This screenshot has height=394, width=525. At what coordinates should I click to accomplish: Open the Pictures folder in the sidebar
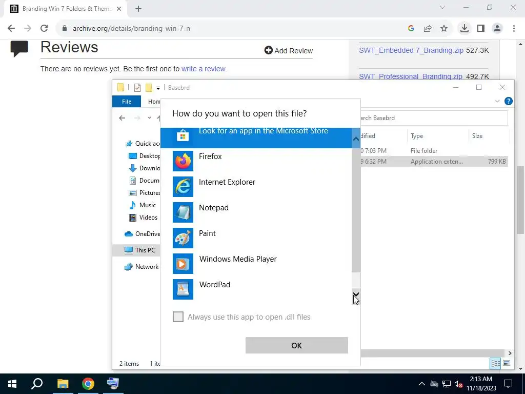pos(145,193)
